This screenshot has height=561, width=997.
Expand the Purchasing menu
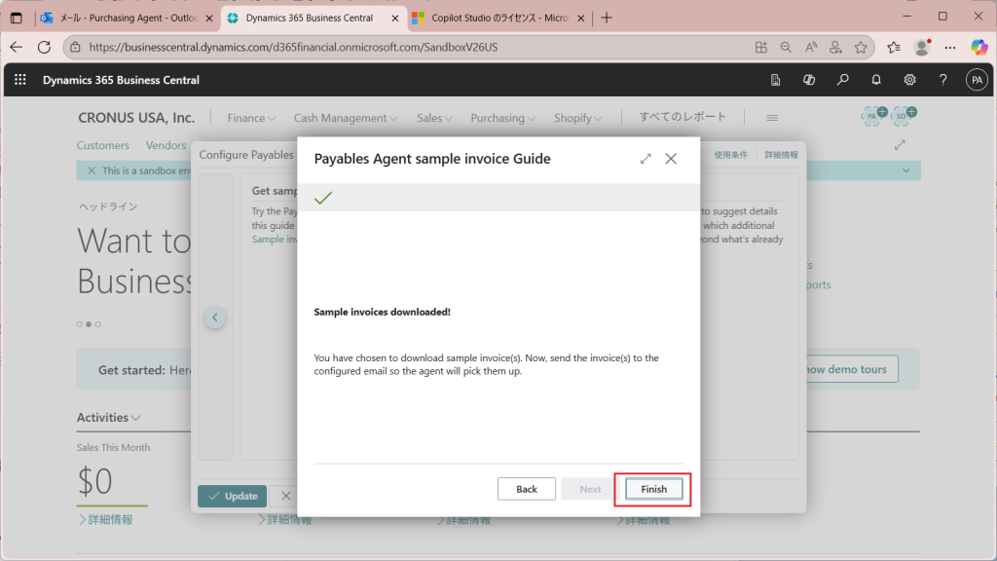tap(503, 118)
